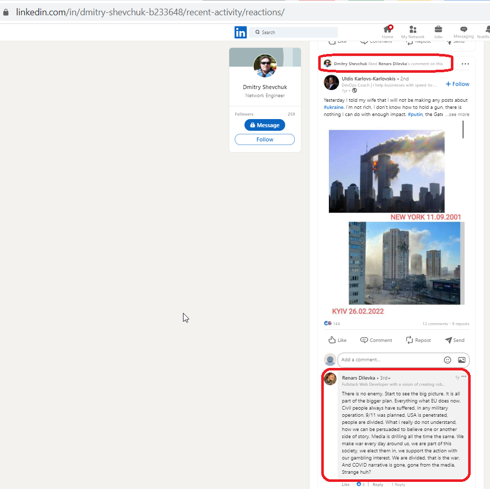Open the 12 comments link
The width and height of the screenshot is (490, 489).
click(x=435, y=324)
